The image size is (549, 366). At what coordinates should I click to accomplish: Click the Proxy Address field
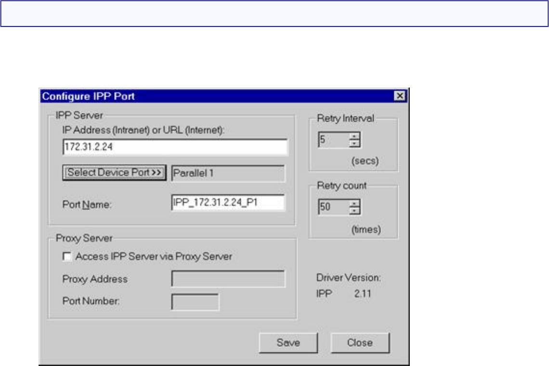[x=228, y=278]
